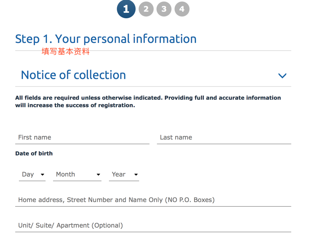Click the Notice of collection heading
The width and height of the screenshot is (313, 239).
(73, 75)
